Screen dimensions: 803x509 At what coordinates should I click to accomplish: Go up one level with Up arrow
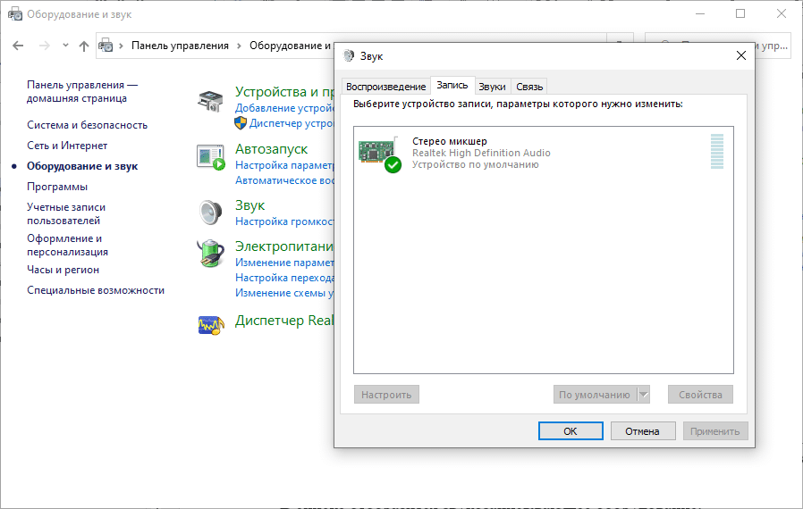pyautogui.click(x=84, y=46)
